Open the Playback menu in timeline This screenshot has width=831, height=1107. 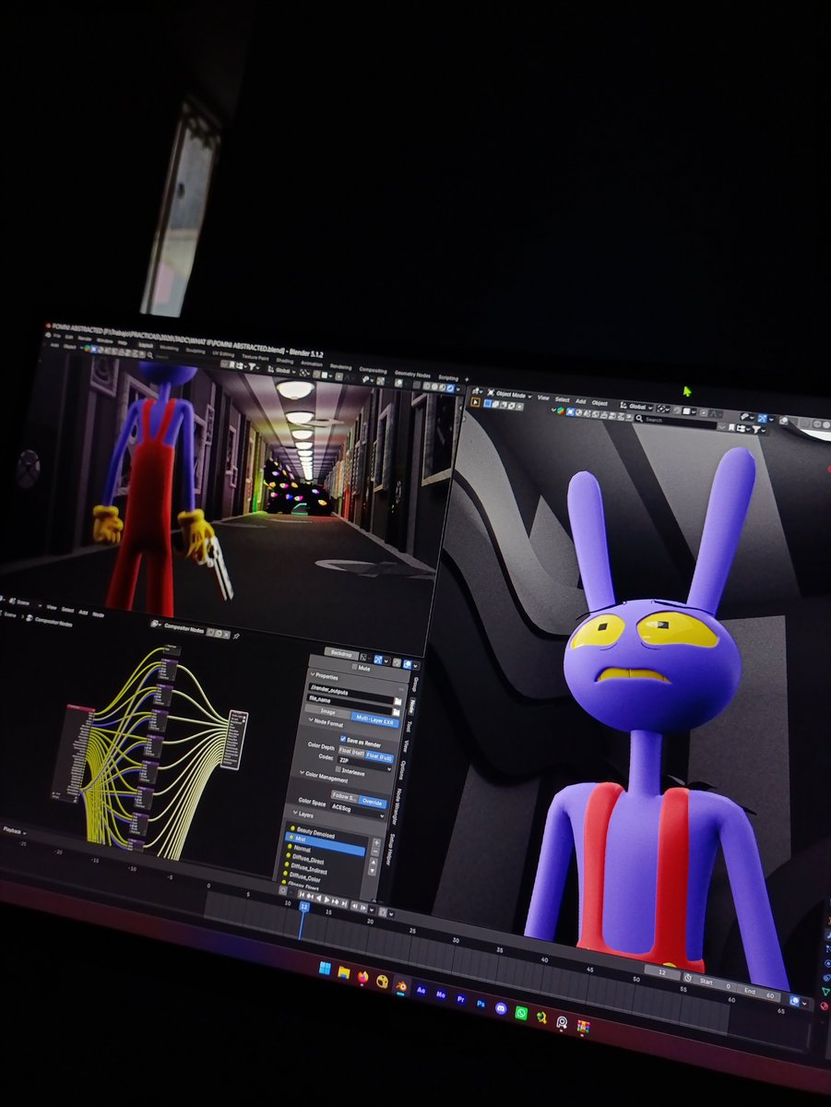(14, 830)
